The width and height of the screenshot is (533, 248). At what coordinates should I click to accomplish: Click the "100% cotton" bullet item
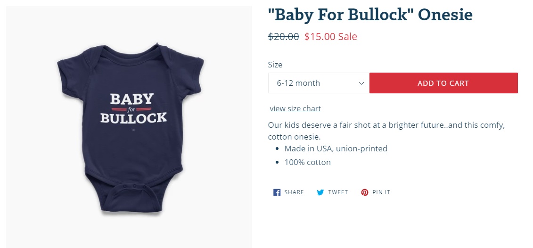point(307,162)
